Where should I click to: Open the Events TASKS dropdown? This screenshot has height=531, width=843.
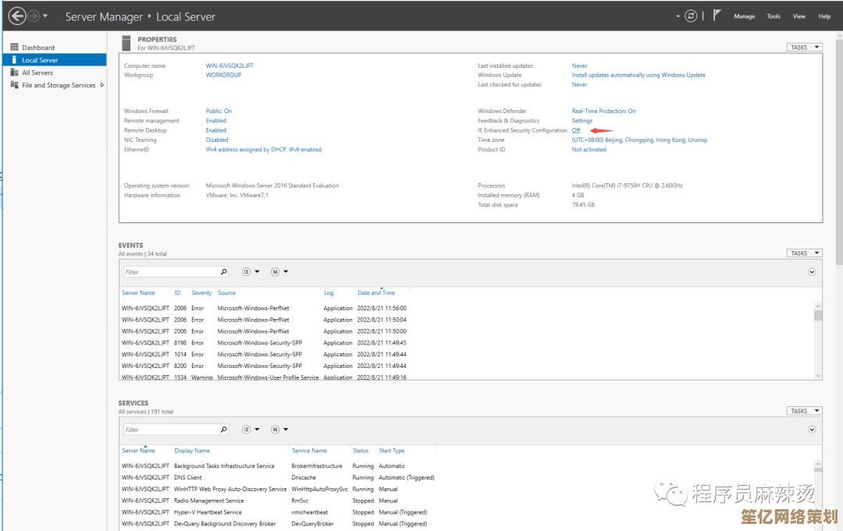tap(804, 253)
